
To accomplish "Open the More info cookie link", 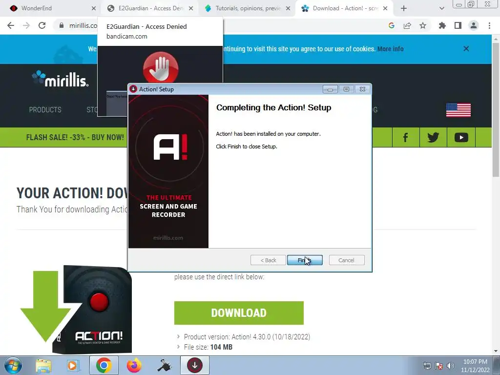I will pos(390,49).
